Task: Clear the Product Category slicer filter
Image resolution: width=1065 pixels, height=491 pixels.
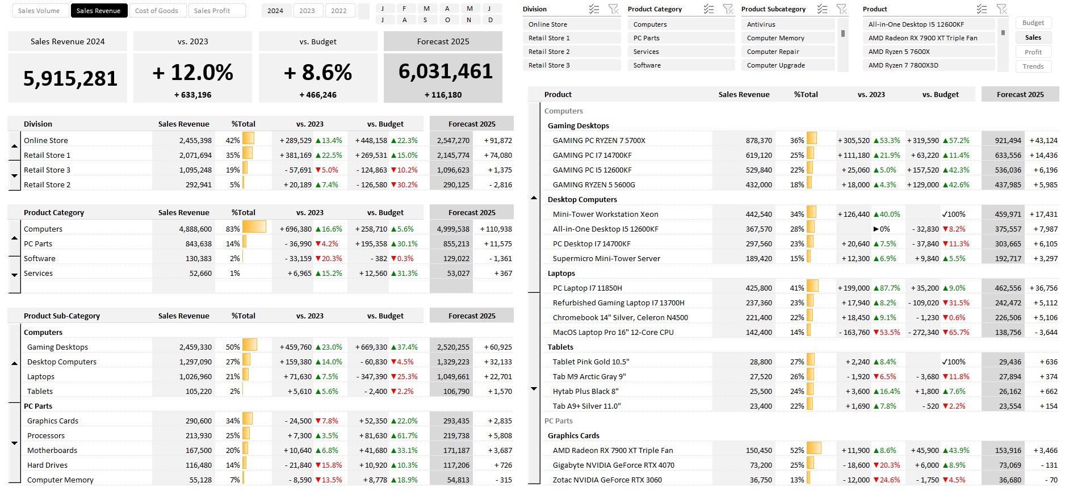Action: [728, 9]
